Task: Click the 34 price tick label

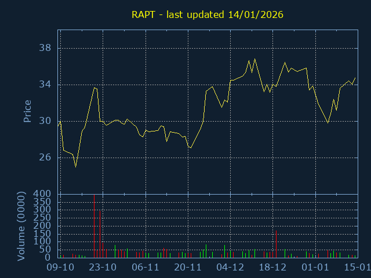Action: [45, 85]
